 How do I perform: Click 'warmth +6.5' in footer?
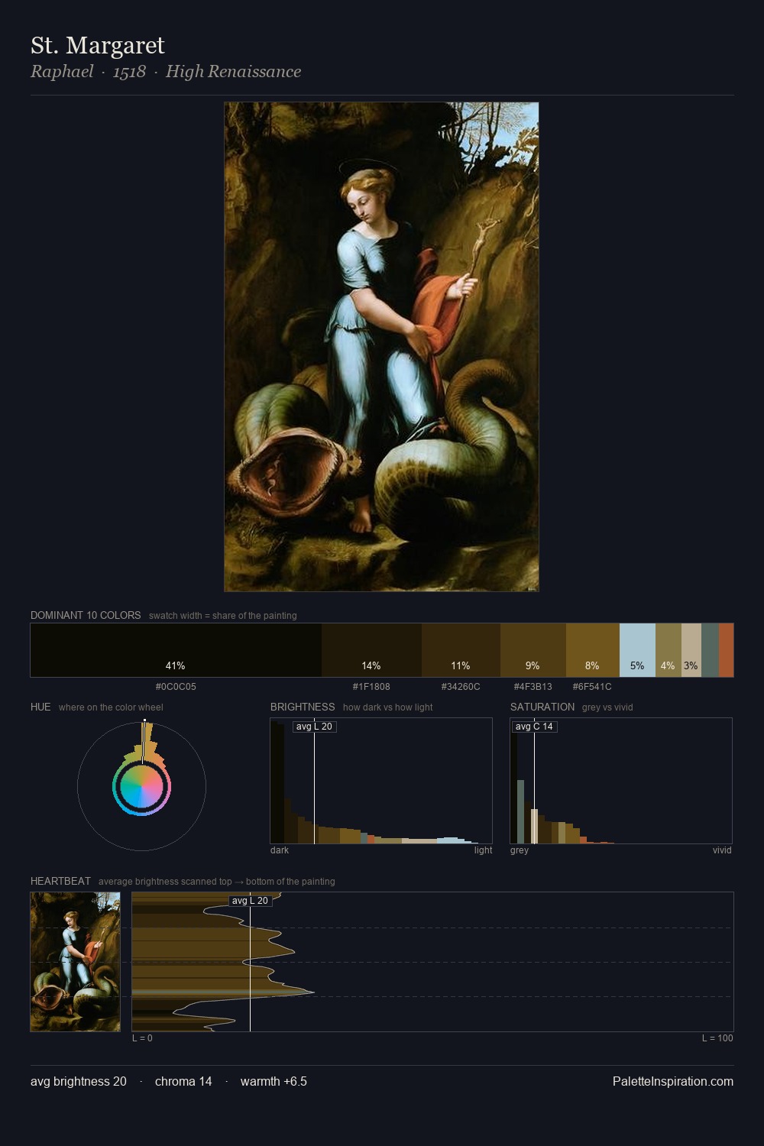click(274, 1081)
